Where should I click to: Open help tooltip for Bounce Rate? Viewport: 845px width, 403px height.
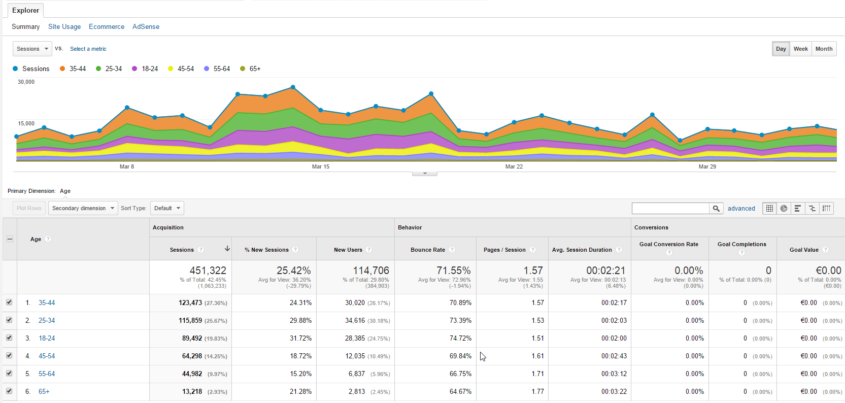[452, 250]
